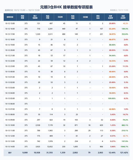Click the 80.00% outbound rate value
This screenshot has height=160, width=133.
tap(112, 45)
